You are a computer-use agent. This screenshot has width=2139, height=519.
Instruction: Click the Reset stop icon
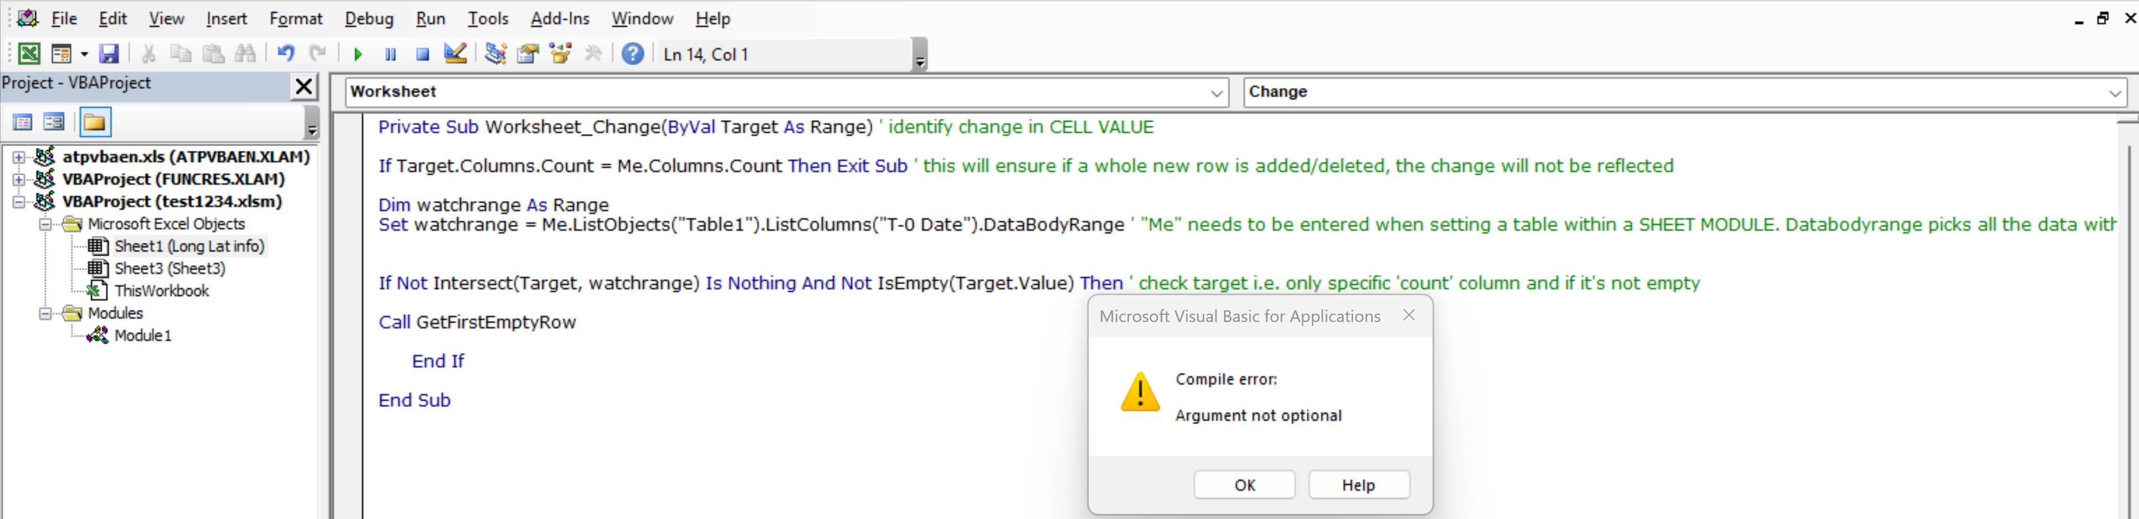tap(423, 55)
